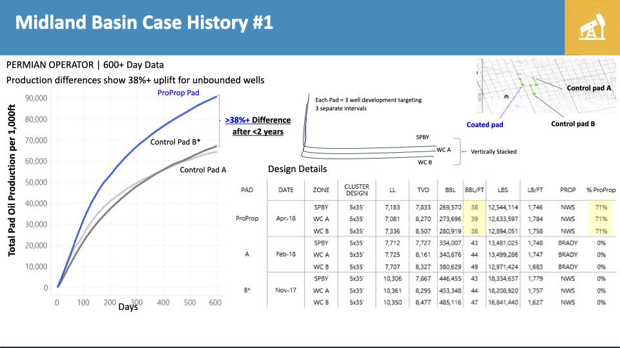Click the '8,477' TVD cell
Image resolution: width=620 pixels, height=348 pixels.
(423, 303)
